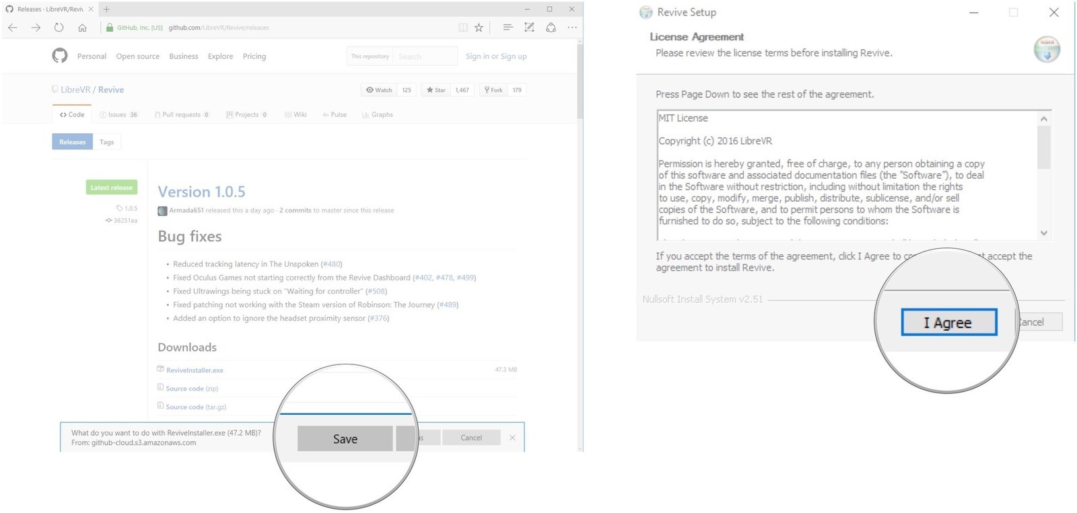Open the browser Hub panel

(x=508, y=28)
